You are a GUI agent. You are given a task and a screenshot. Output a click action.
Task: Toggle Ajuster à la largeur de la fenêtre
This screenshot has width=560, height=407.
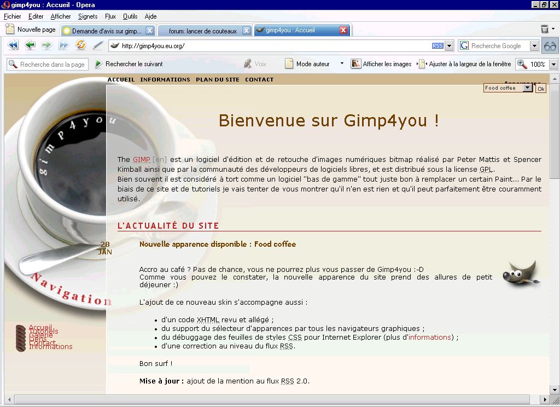coord(465,63)
